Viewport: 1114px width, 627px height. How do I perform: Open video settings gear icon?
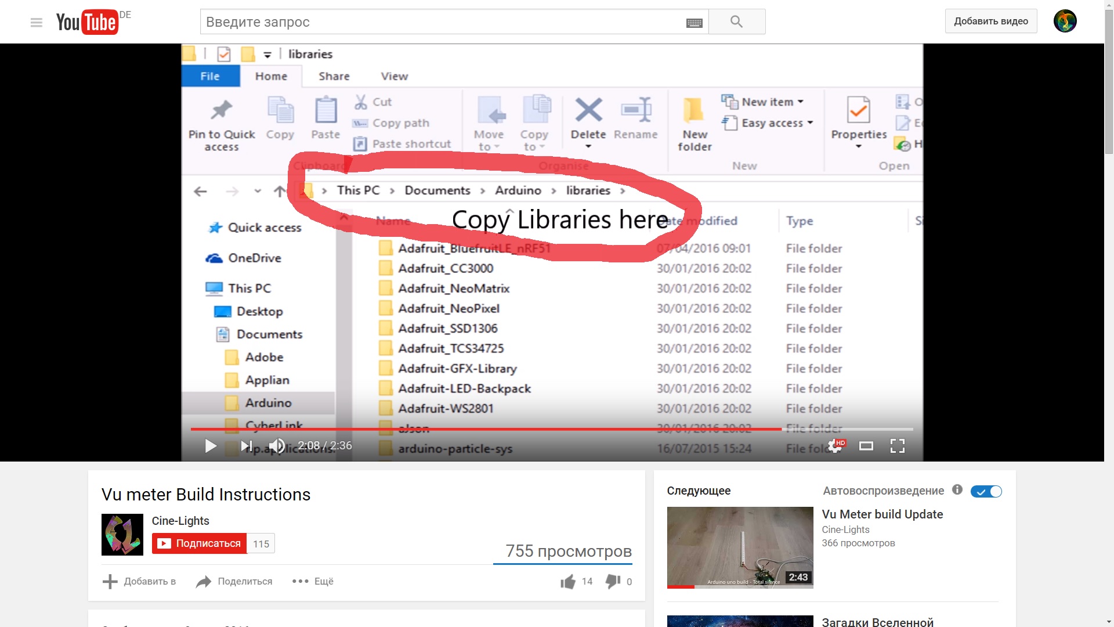point(835,446)
